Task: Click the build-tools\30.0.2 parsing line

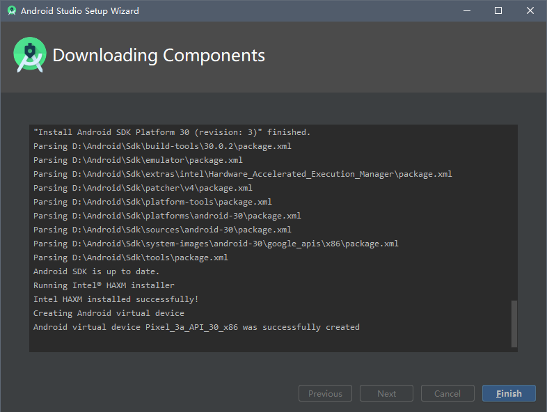Action: pos(162,146)
